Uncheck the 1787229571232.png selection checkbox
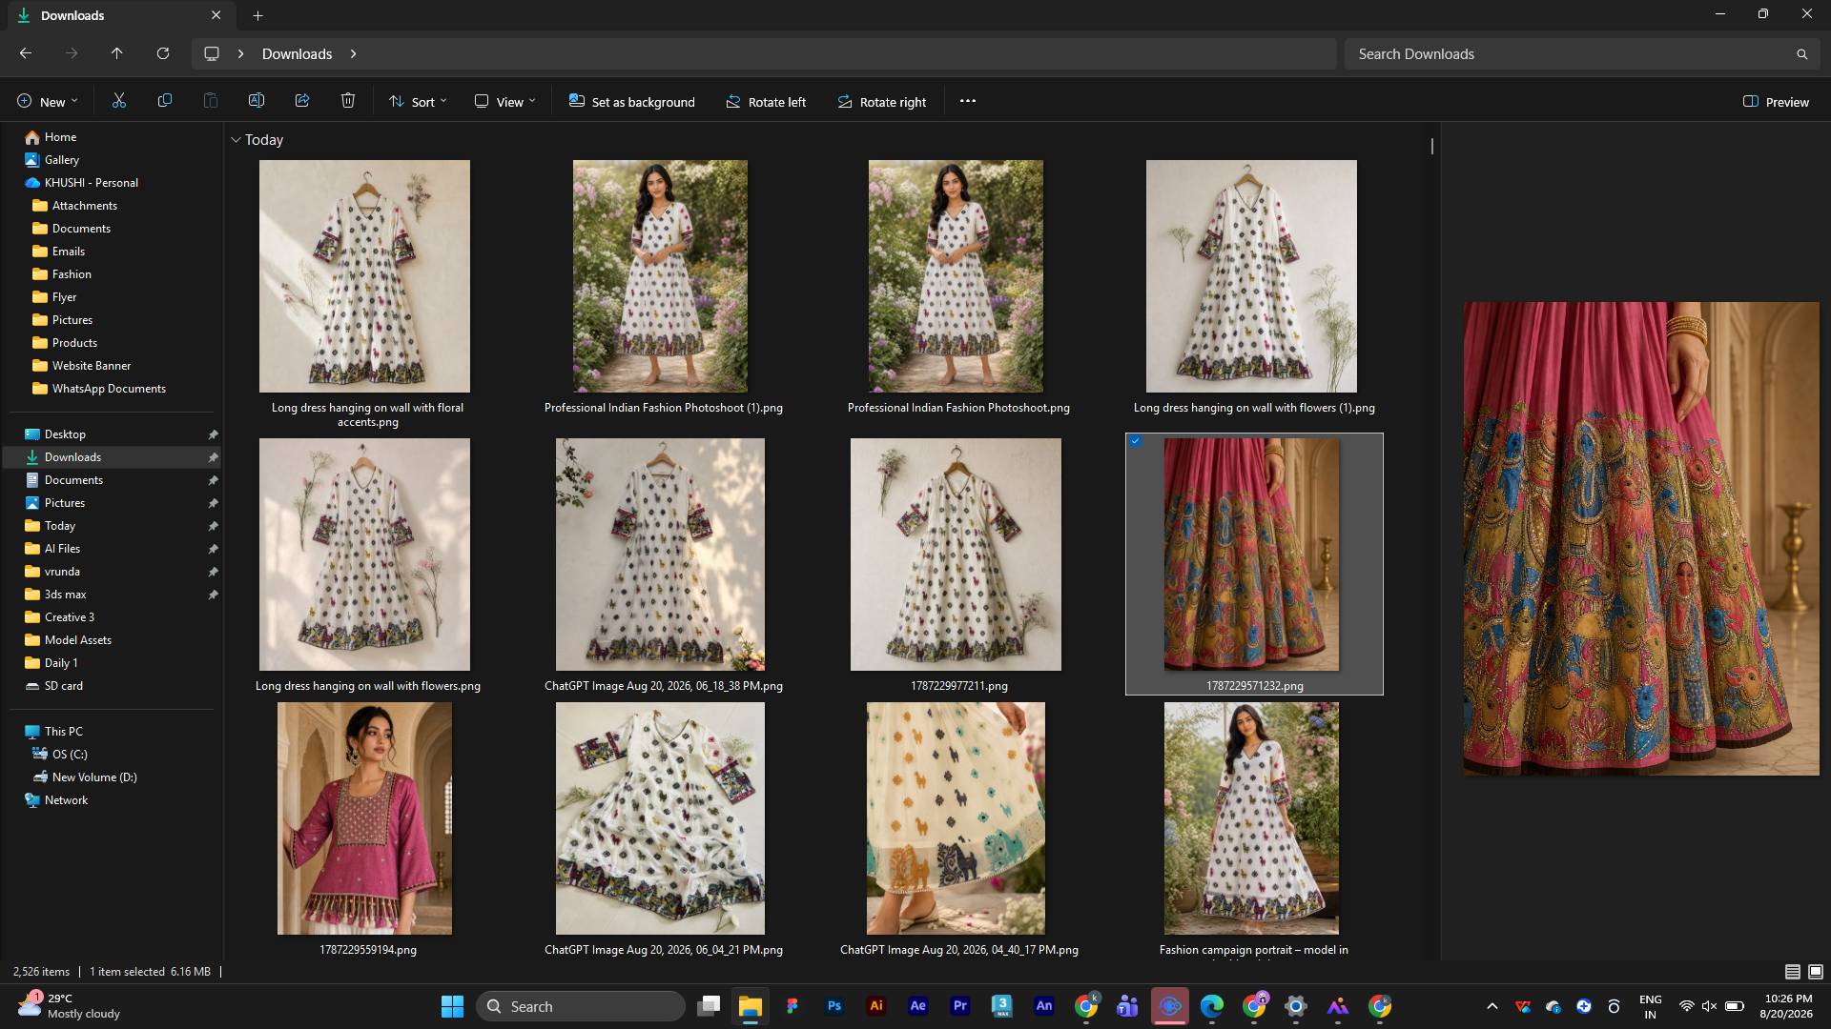The height and width of the screenshot is (1029, 1831). [1135, 441]
